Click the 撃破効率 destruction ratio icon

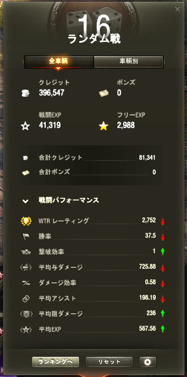26,252
